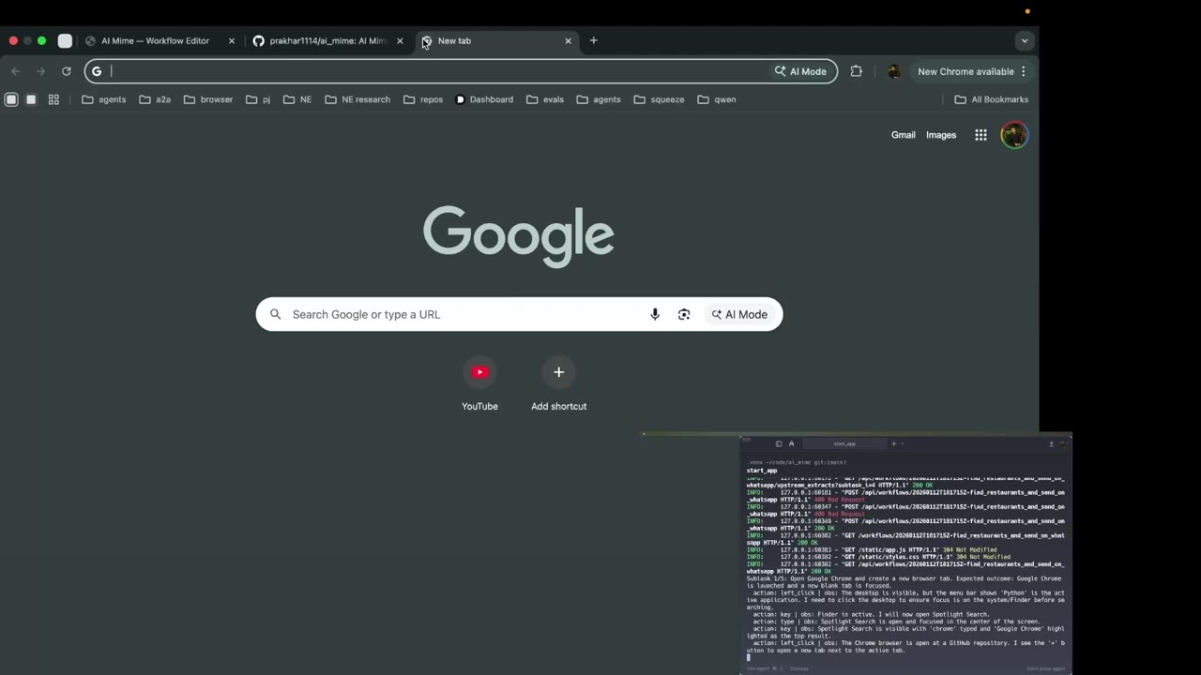Open the Google apps grid
Viewport: 1201px width, 675px height.
(981, 135)
